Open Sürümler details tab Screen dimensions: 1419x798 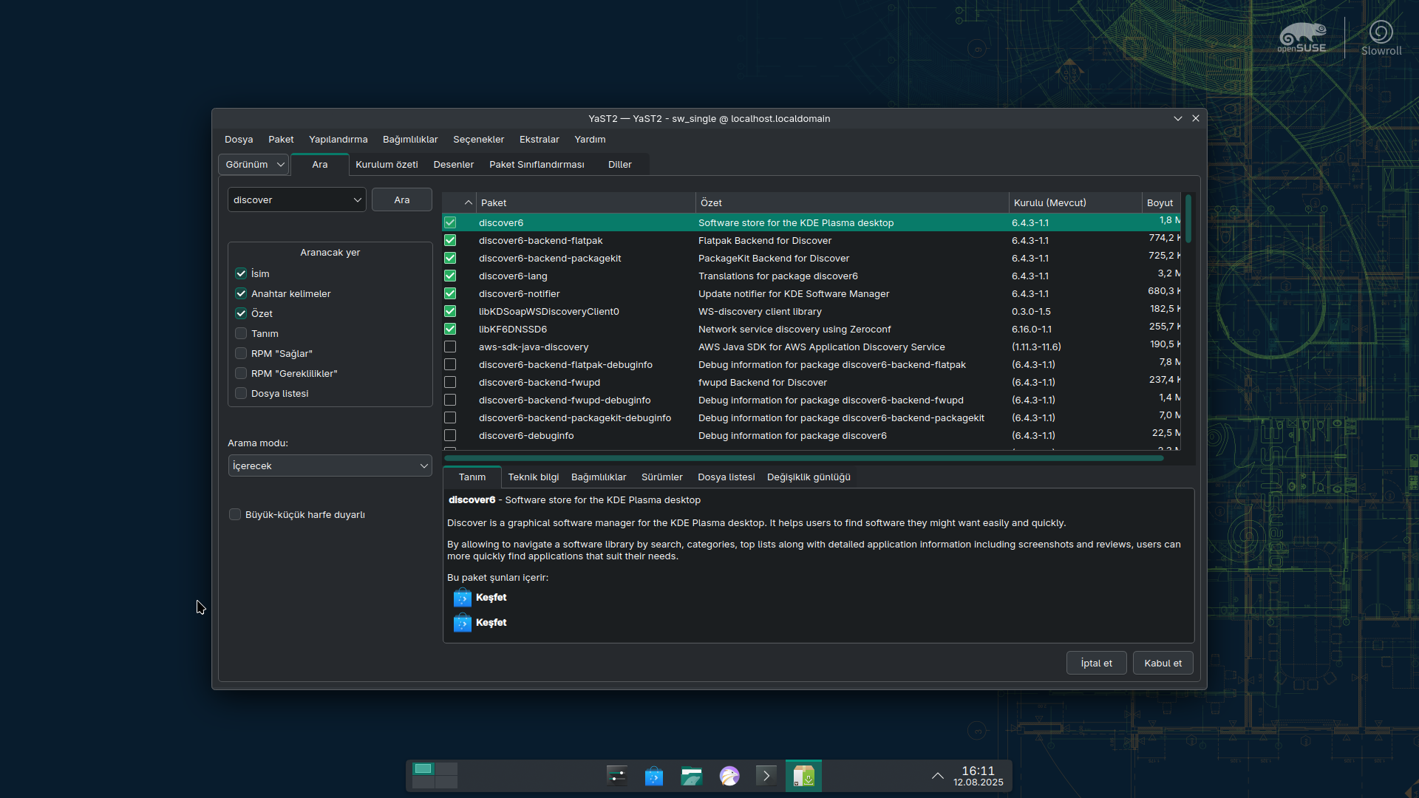[661, 477]
